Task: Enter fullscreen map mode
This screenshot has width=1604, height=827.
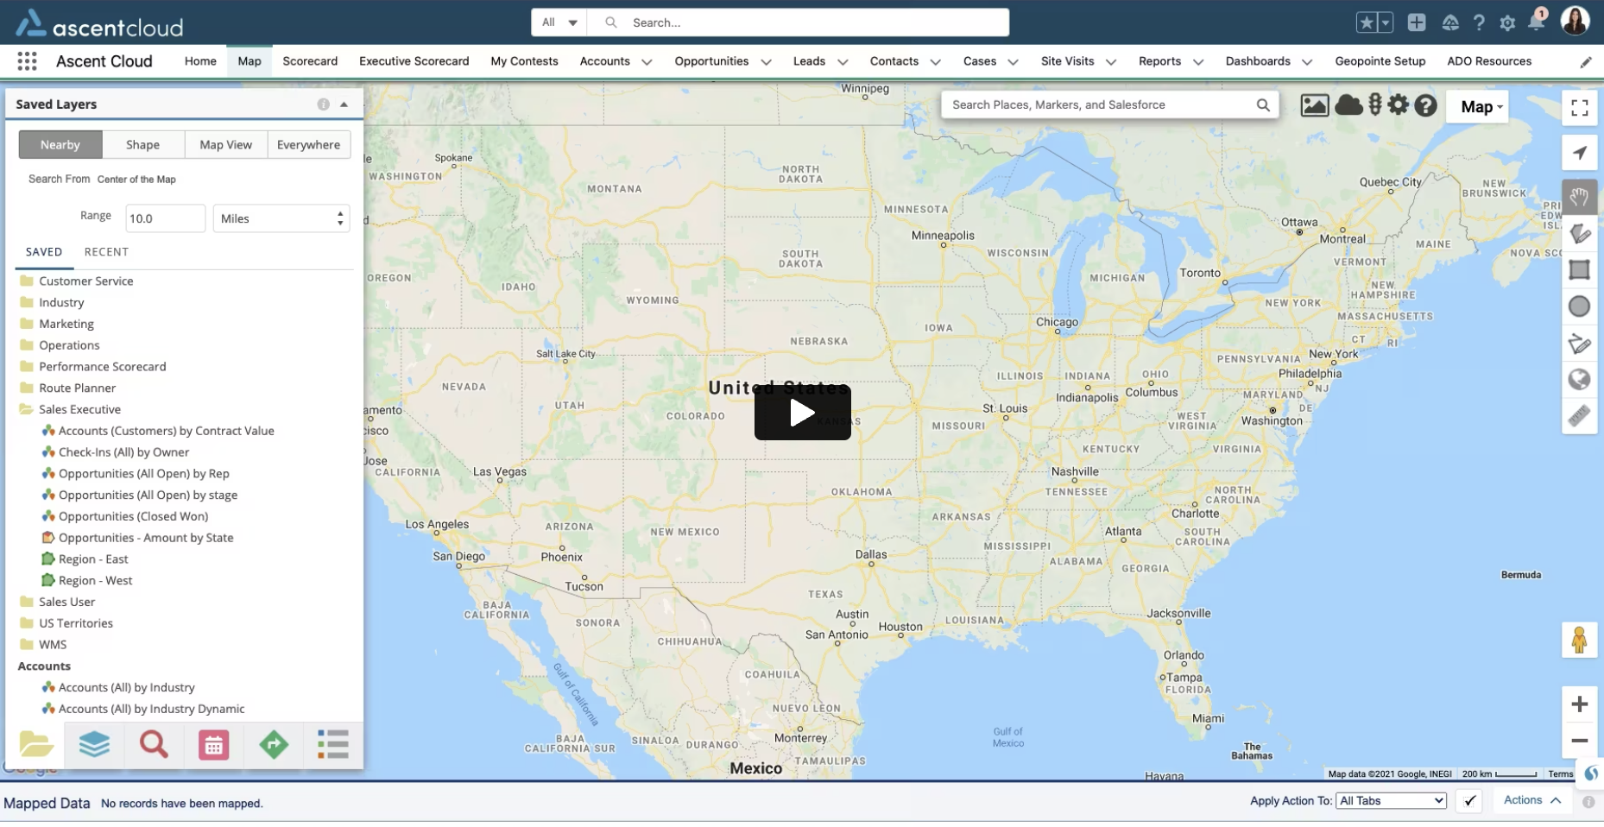Action: [1580, 108]
